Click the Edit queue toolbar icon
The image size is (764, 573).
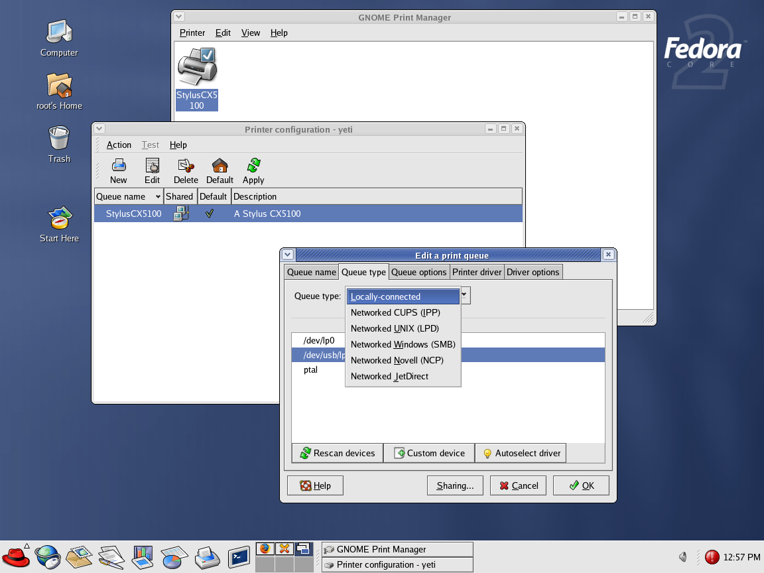point(152,170)
